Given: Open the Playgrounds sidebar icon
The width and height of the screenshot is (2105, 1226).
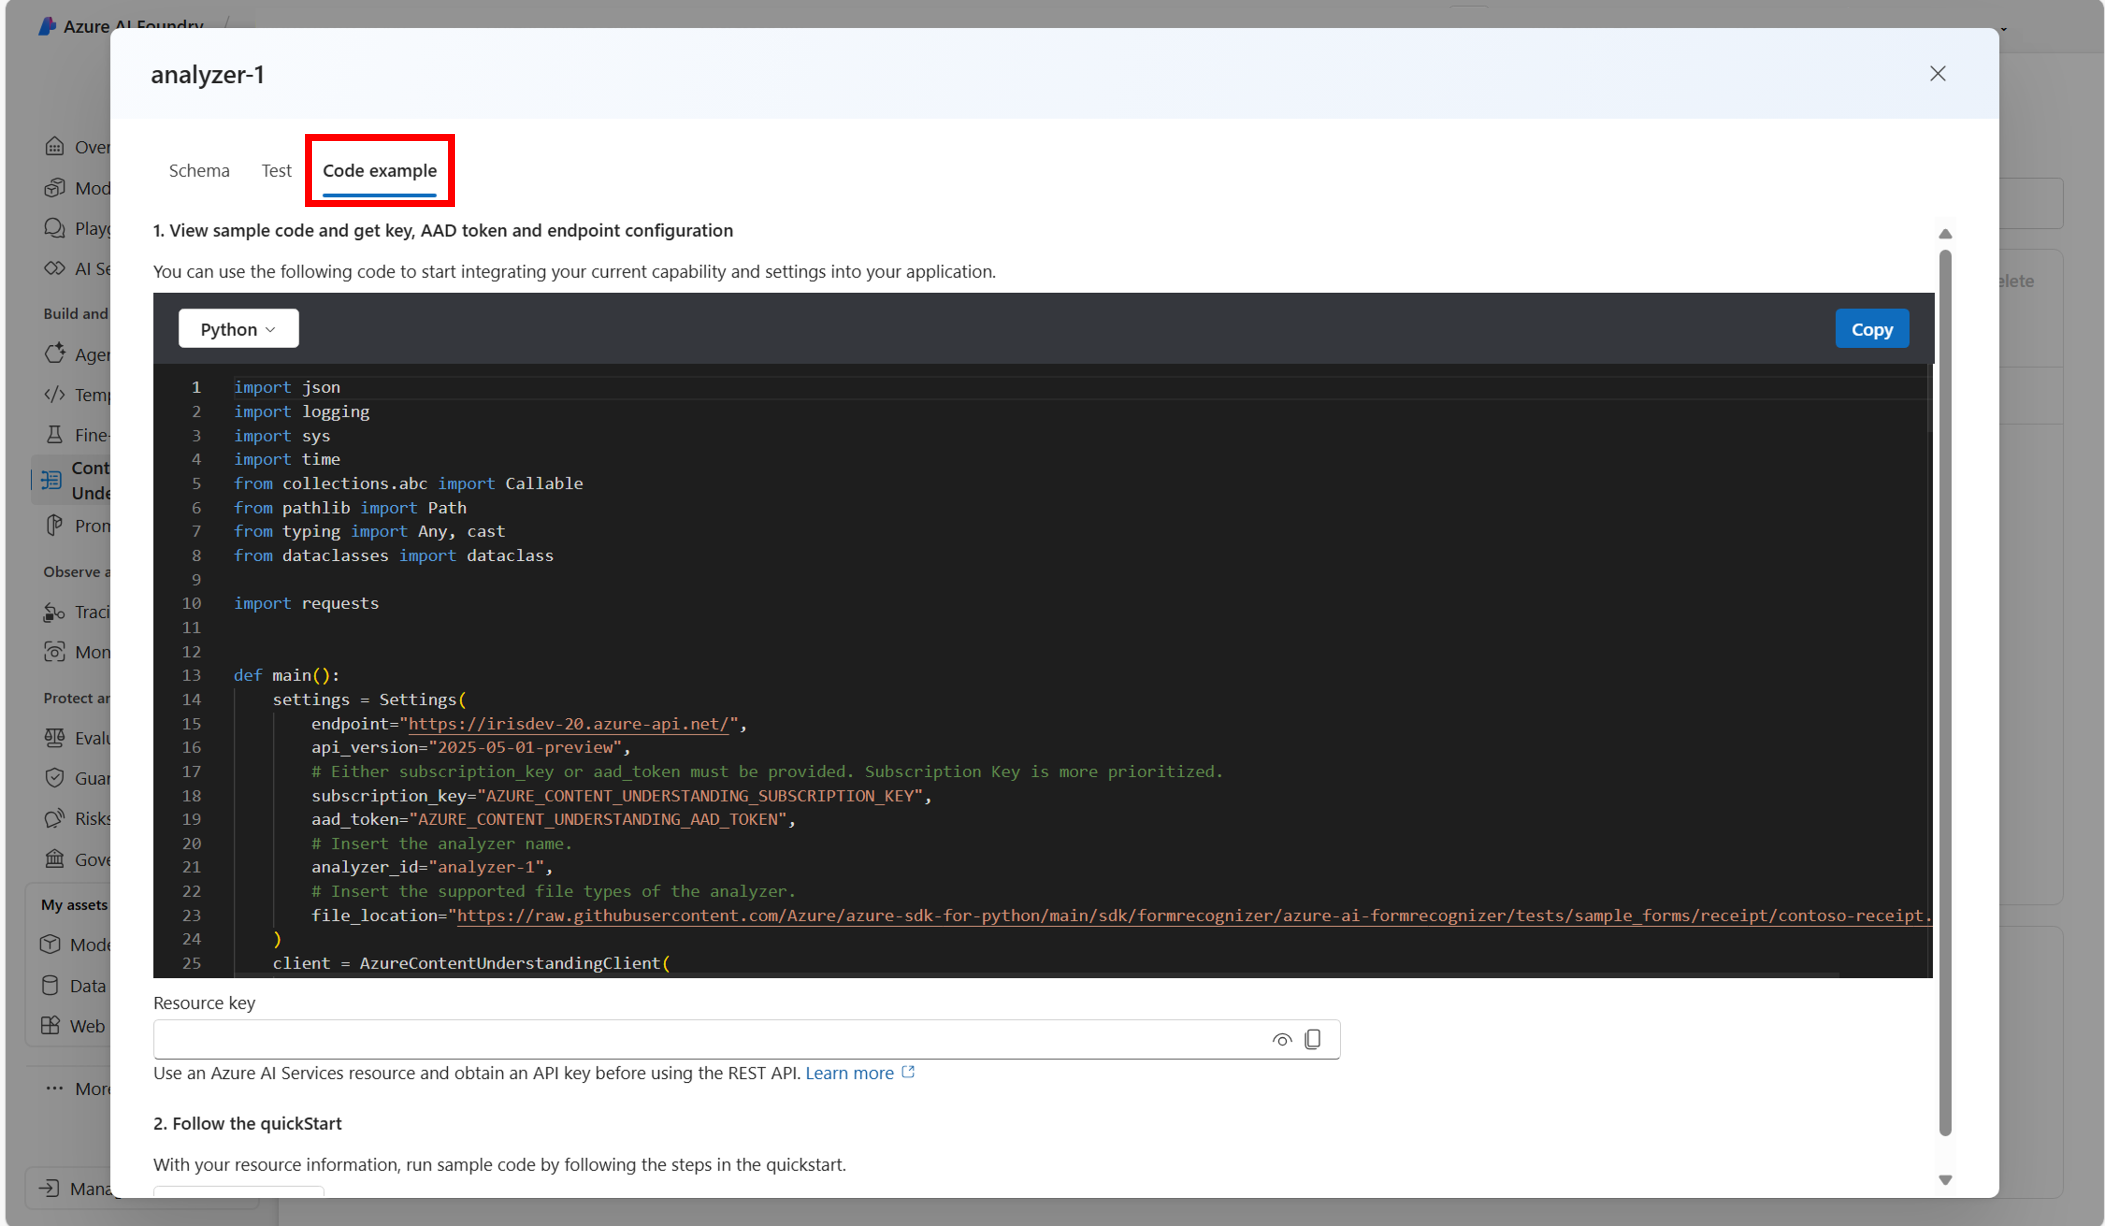Looking at the screenshot, I should [54, 228].
